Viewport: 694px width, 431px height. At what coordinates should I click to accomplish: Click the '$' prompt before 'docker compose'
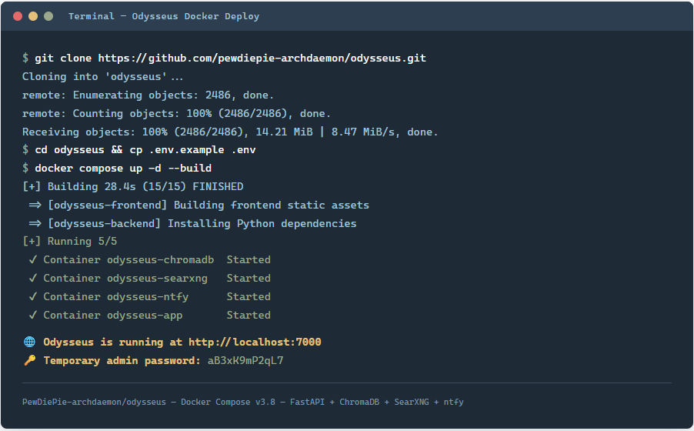(x=25, y=169)
